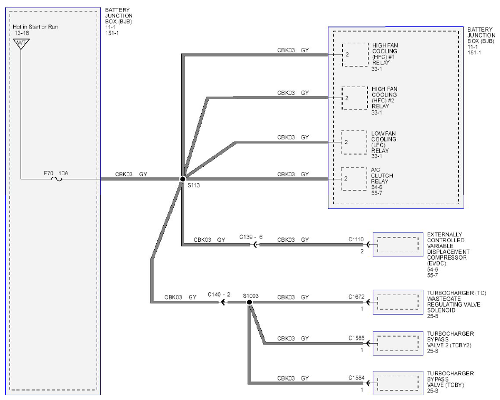Click the EVDC compressor component box
The image size is (500, 400).
coord(398,245)
